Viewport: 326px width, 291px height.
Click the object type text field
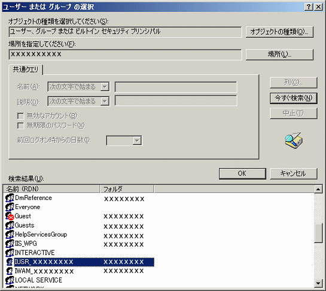(126, 32)
